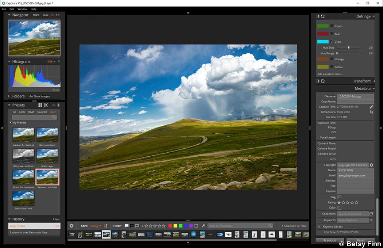This screenshot has height=248, width=383.
Task: Open keywords list menu icon
Action: (371, 220)
